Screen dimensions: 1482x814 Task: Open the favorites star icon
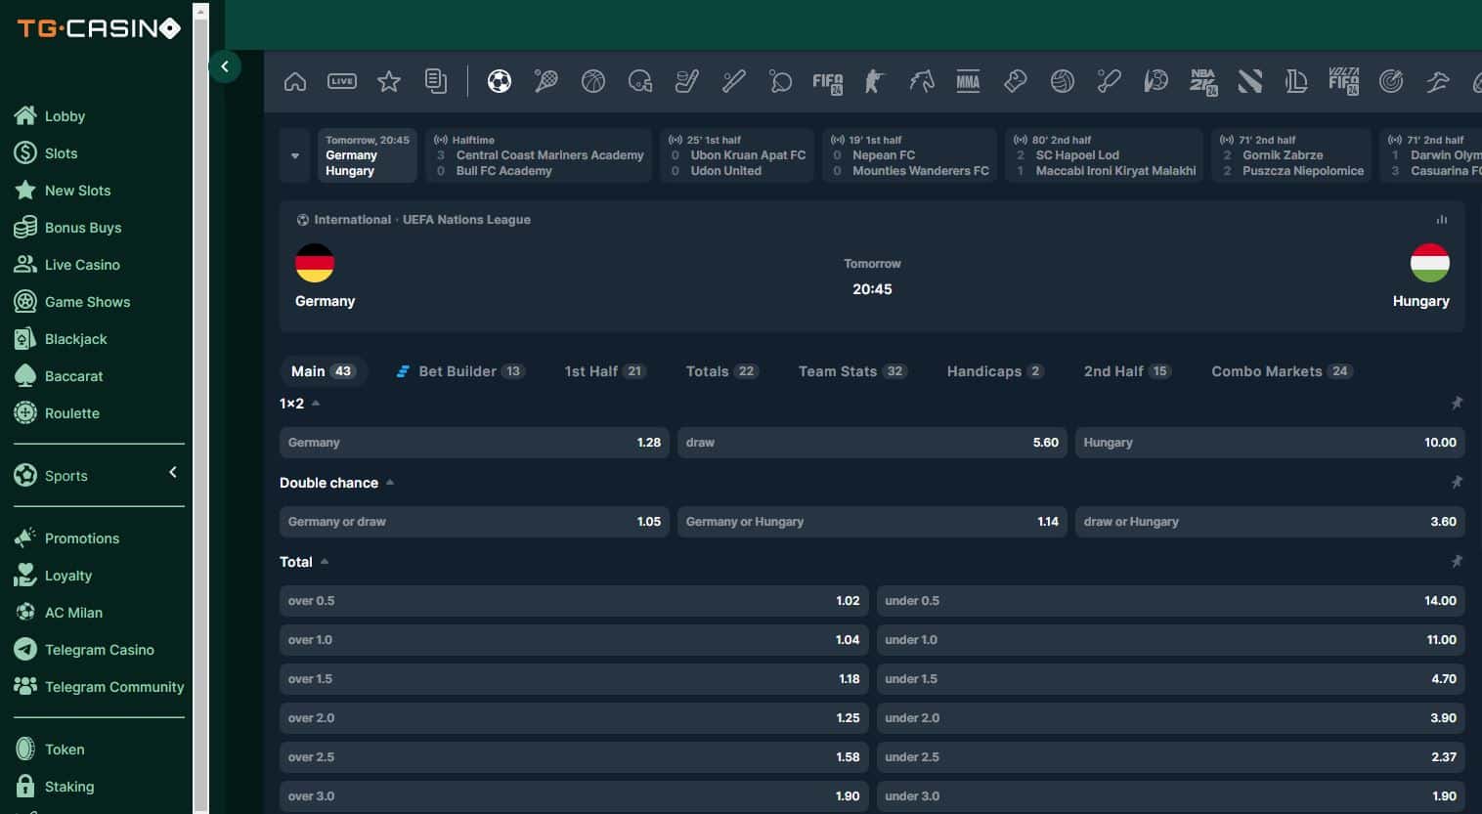pos(389,82)
